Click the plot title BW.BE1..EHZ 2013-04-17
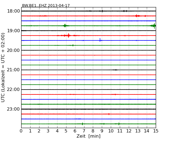This screenshot has width=177, height=142. (46, 5)
